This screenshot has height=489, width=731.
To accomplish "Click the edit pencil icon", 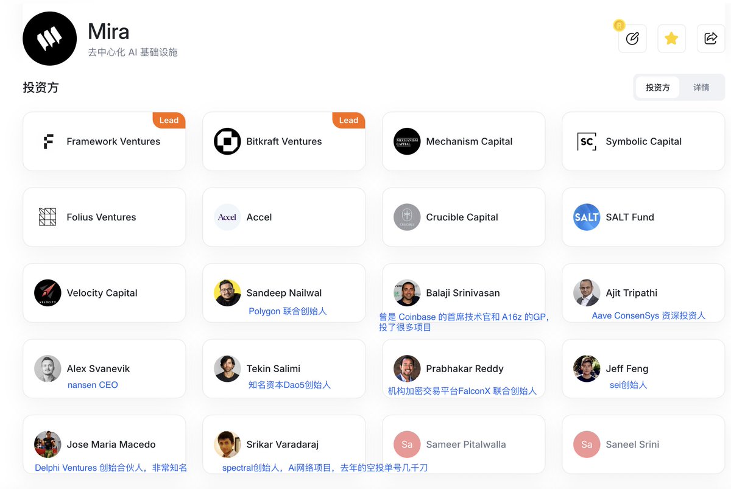I will click(632, 39).
